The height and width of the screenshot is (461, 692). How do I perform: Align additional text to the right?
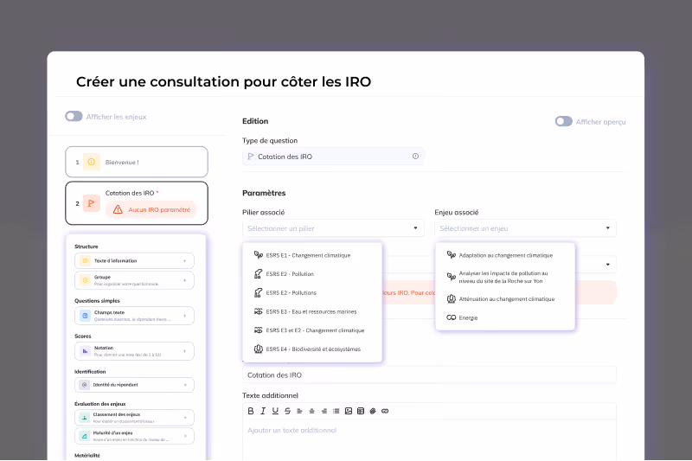click(x=324, y=411)
